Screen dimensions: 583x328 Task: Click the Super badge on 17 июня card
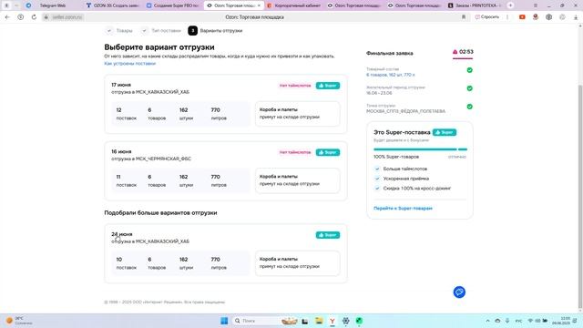[x=328, y=86]
